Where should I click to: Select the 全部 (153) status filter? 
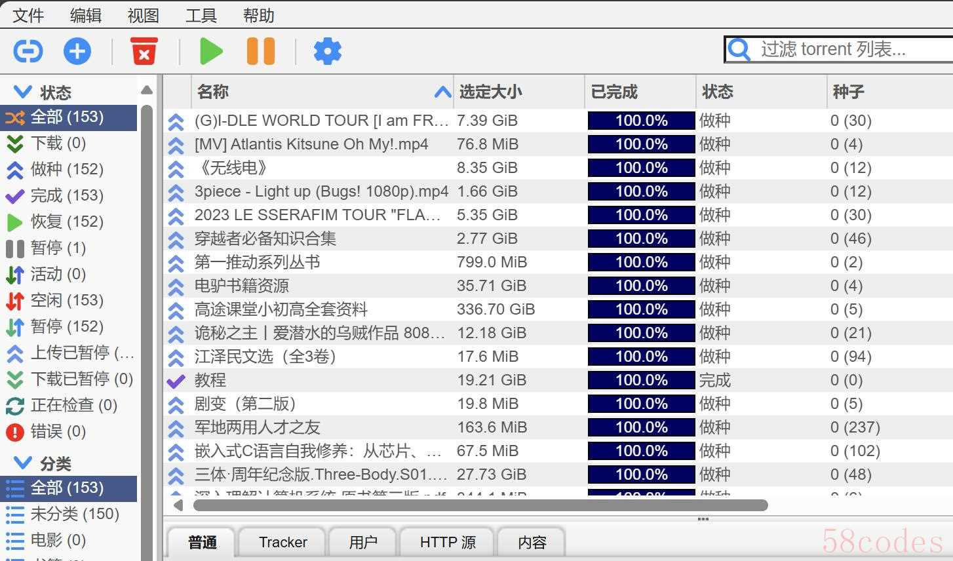point(68,117)
